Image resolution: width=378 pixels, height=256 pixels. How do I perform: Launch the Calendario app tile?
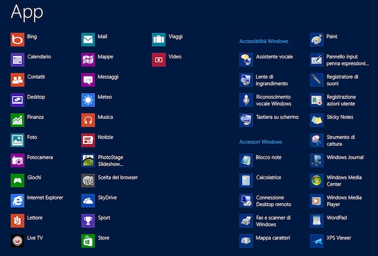coord(18,60)
